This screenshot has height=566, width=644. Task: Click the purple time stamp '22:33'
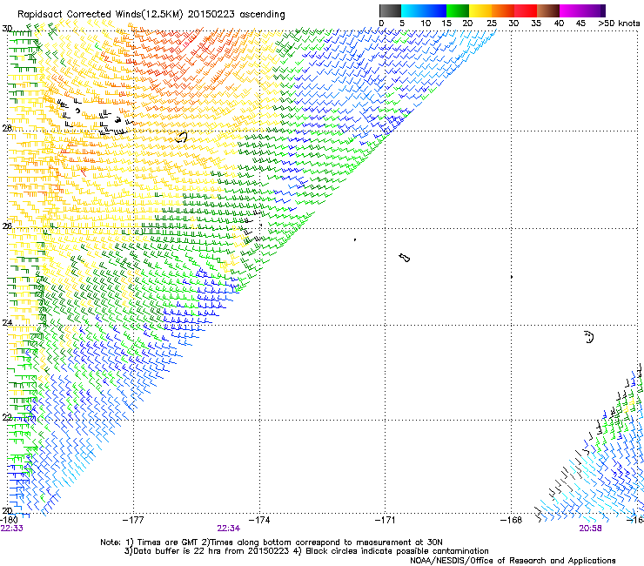[12, 529]
